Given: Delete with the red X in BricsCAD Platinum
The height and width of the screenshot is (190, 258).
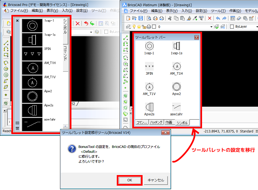Looking at the screenshot, I should coord(209,18).
